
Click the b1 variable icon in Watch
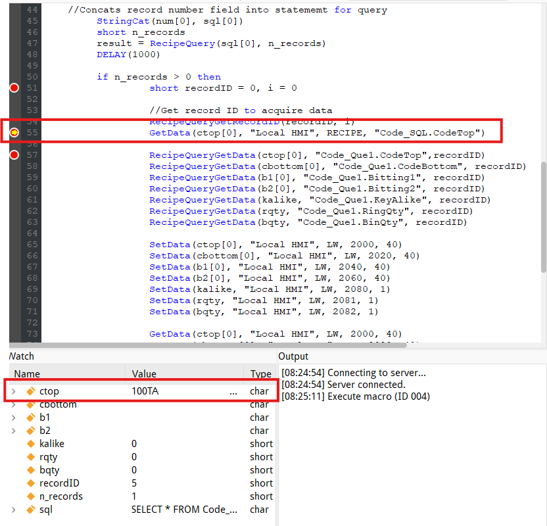(x=30, y=418)
